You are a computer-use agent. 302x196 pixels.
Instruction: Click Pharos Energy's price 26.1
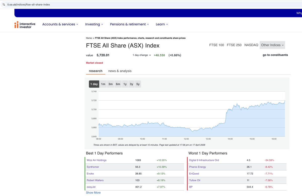click(249, 167)
